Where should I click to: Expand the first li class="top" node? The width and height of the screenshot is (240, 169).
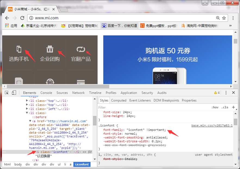pos(27,100)
